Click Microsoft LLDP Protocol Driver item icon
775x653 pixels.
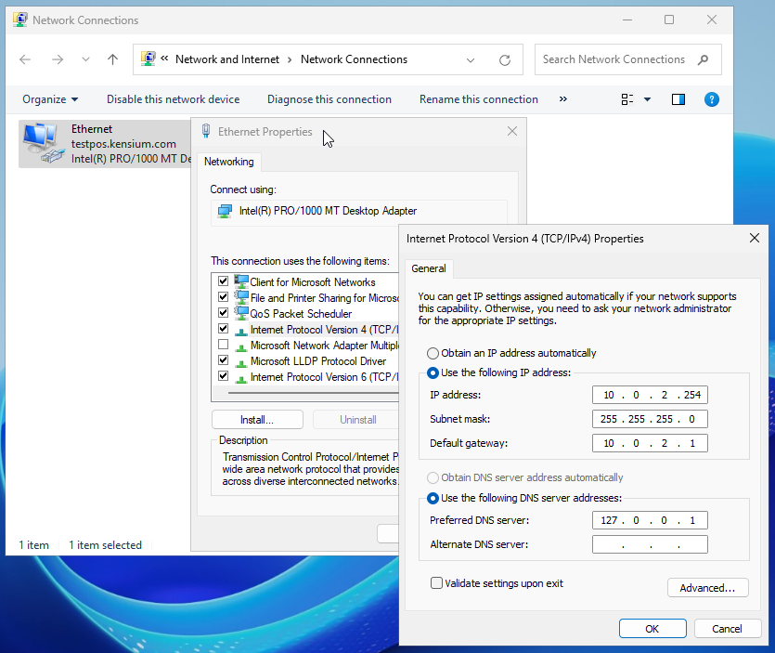tap(240, 362)
